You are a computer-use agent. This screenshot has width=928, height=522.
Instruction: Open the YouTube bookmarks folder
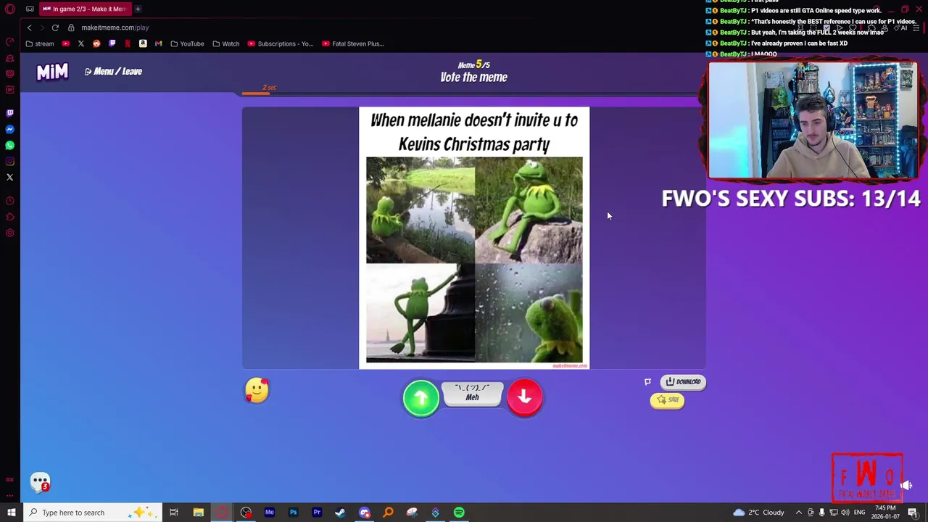click(187, 43)
